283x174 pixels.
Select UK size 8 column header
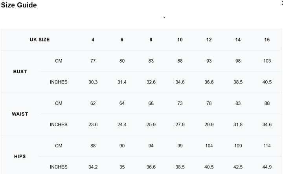tap(151, 40)
